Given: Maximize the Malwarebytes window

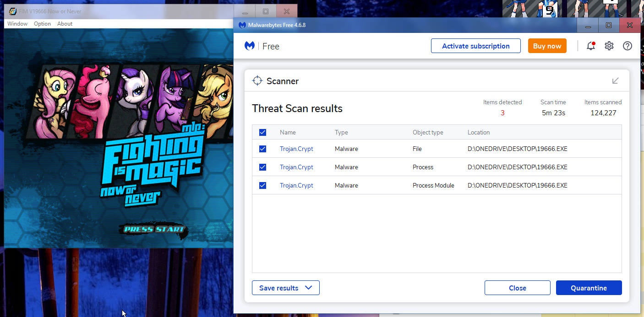Looking at the screenshot, I should coord(609,25).
